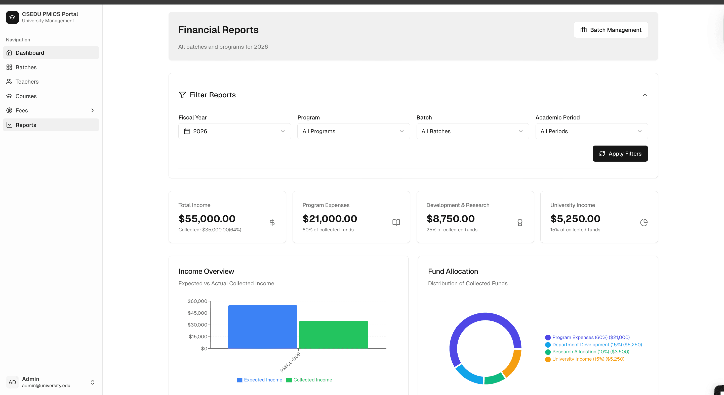Click University Income (15%) ($5,250) legend entry
724x395 pixels.
585,359
